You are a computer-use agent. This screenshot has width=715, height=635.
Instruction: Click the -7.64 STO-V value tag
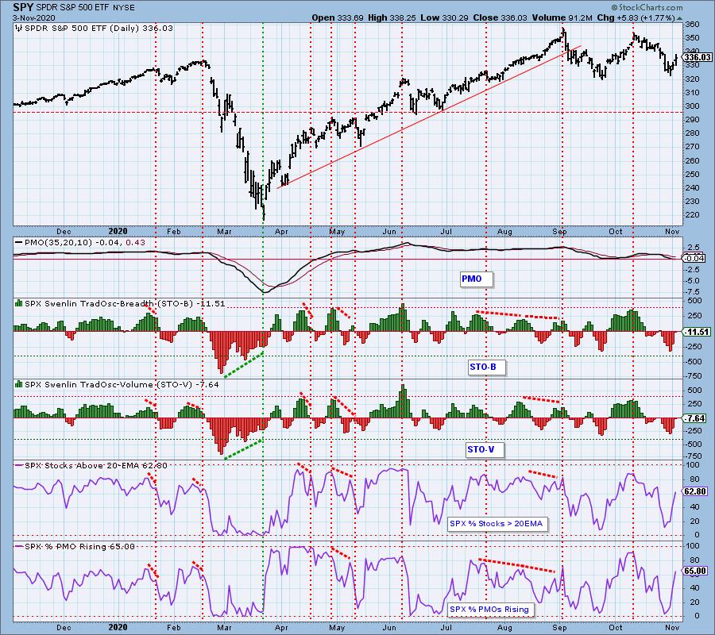click(694, 418)
